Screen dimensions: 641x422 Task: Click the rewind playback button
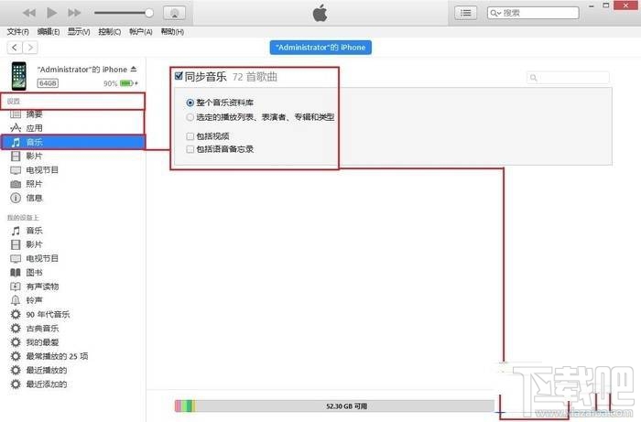tap(29, 13)
